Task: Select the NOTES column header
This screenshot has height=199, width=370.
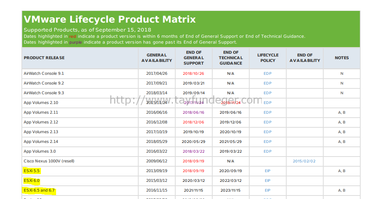Action: point(342,58)
